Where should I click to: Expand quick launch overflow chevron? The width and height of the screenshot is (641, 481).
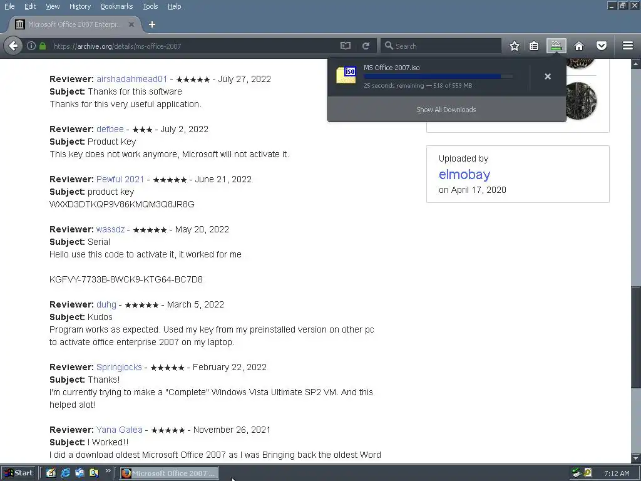click(x=108, y=471)
